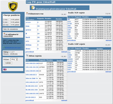Click the Statistiques générales pour EdenWall heading
This screenshot has height=104, width=113.
point(56,9)
